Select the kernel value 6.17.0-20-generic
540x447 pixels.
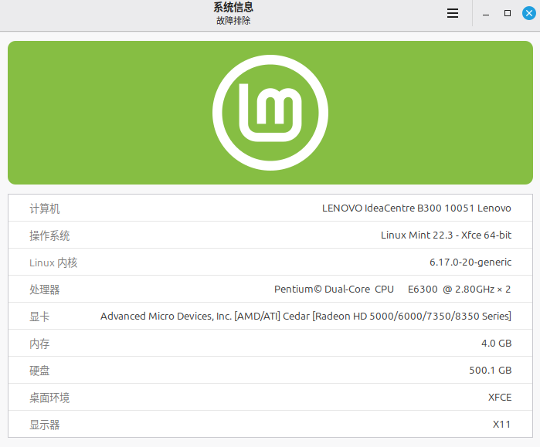click(470, 262)
